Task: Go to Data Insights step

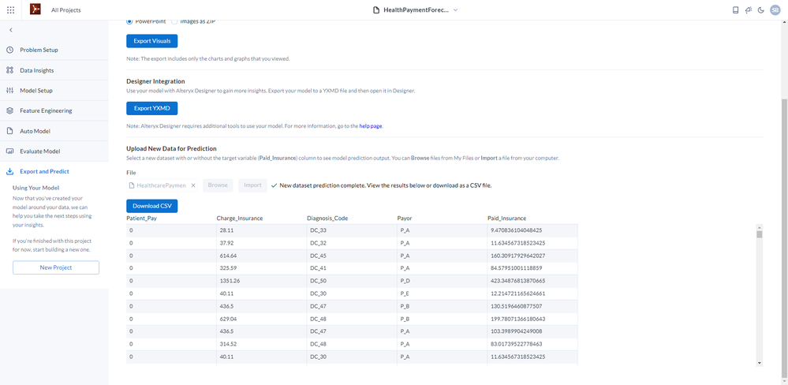Action: point(54,70)
